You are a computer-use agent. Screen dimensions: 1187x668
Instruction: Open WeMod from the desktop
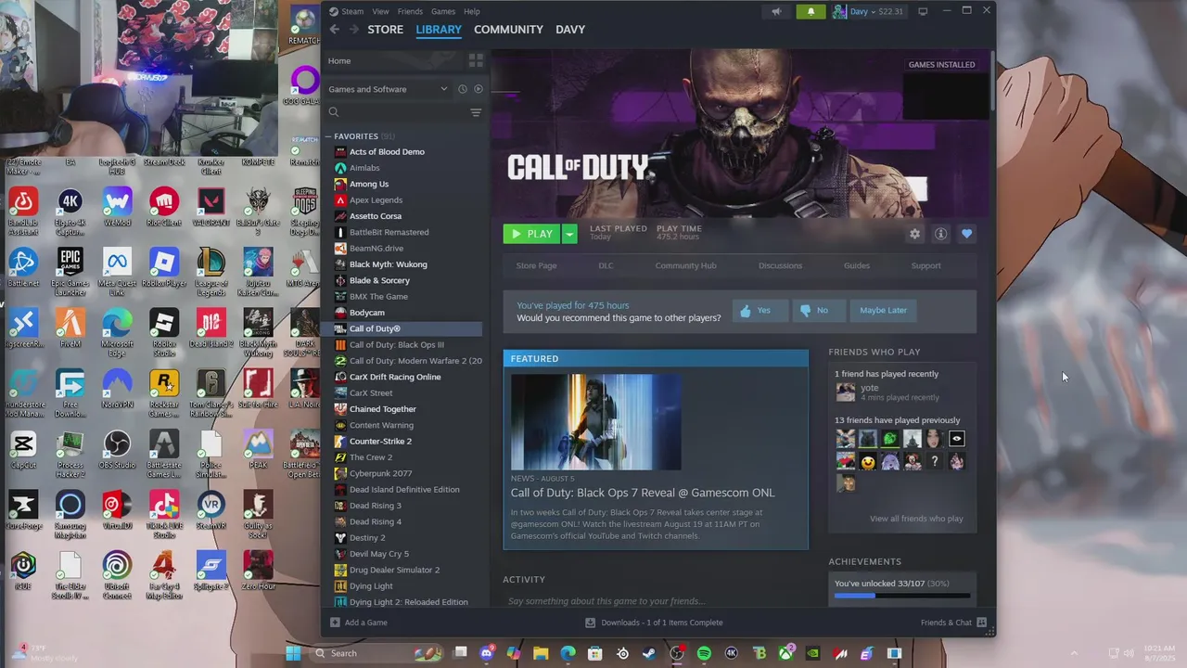117,207
